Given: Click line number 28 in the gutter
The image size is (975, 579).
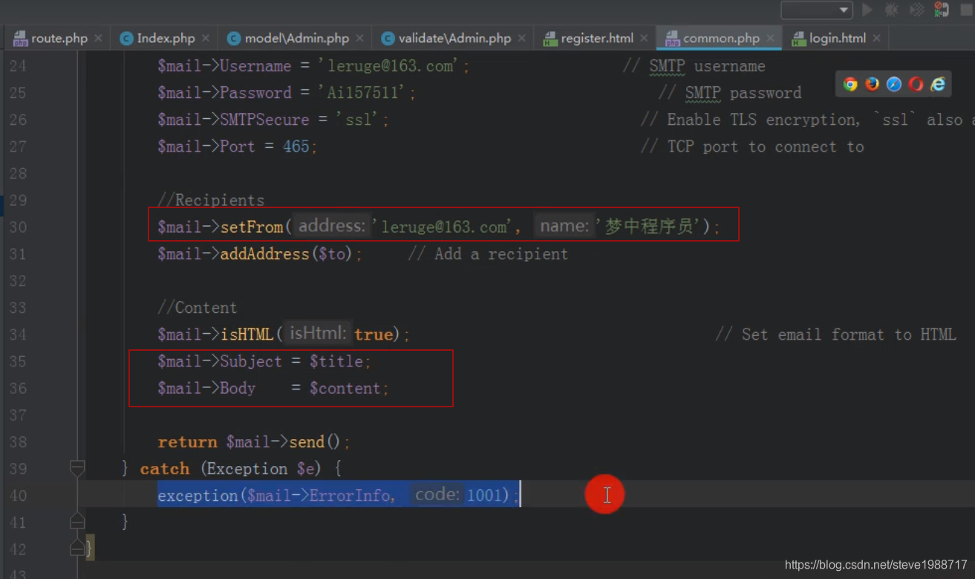Looking at the screenshot, I should (x=18, y=173).
